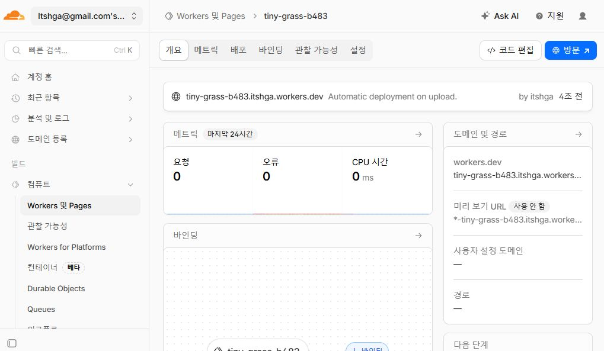Click the 미리 보기 URL 사용 안 함 badge
Image resolution: width=604 pixels, height=351 pixels.
pos(529,207)
